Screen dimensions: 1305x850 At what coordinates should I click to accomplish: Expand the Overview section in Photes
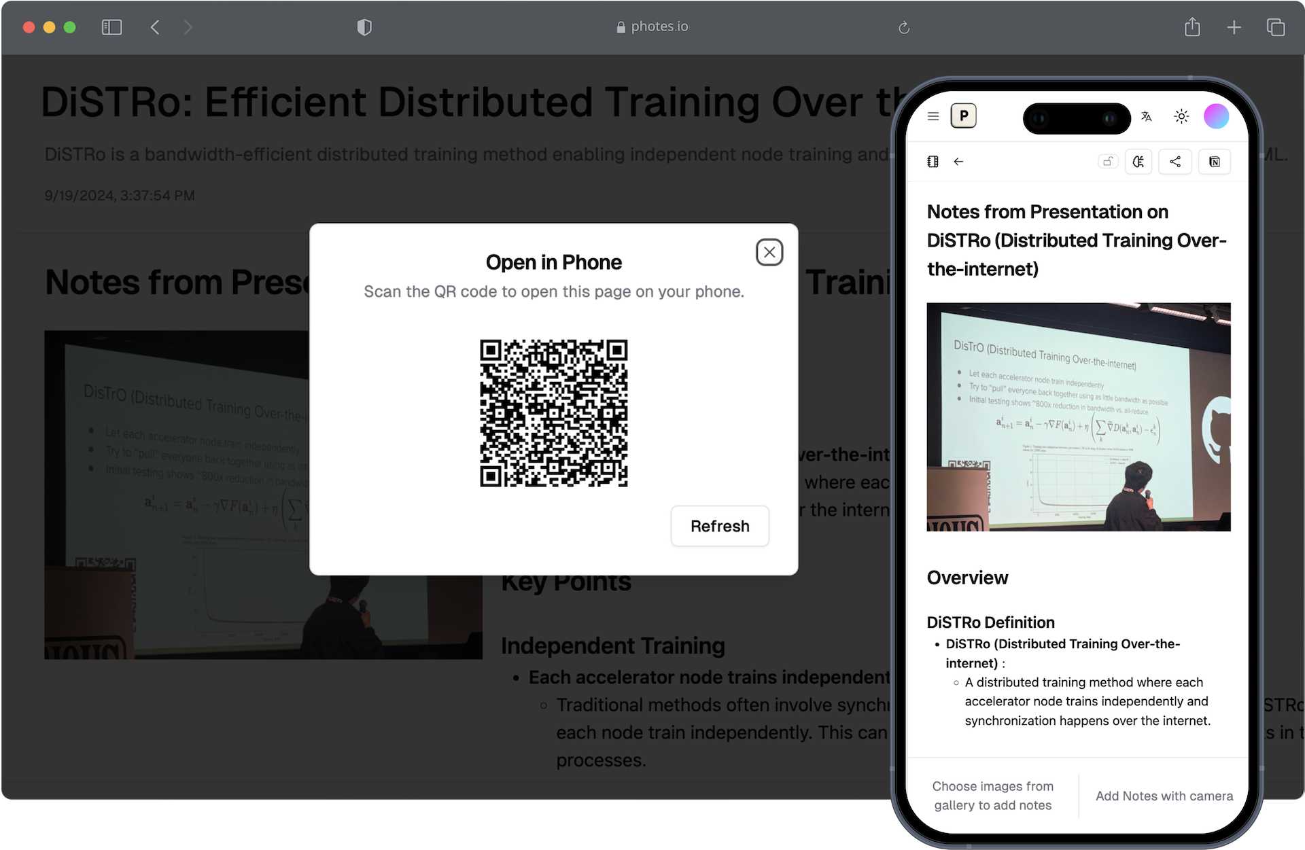click(967, 575)
